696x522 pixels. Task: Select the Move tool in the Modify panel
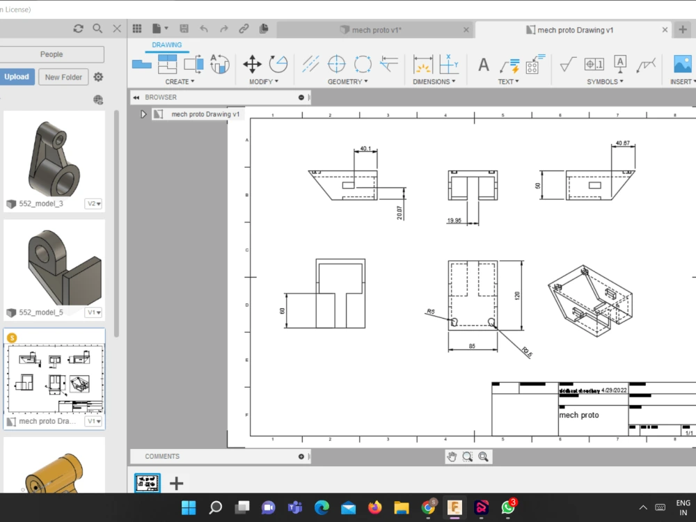pos(253,65)
